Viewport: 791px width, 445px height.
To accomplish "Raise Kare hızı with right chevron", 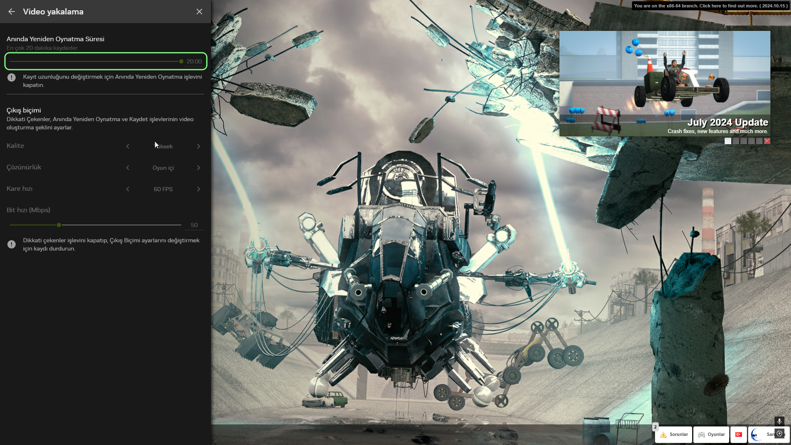I will (x=199, y=189).
